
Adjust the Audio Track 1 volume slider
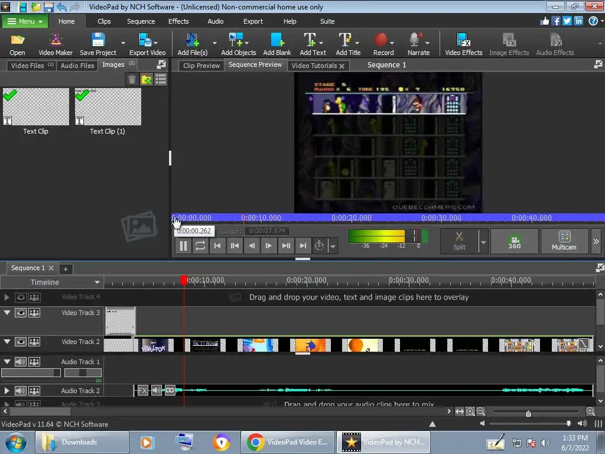pos(31,372)
